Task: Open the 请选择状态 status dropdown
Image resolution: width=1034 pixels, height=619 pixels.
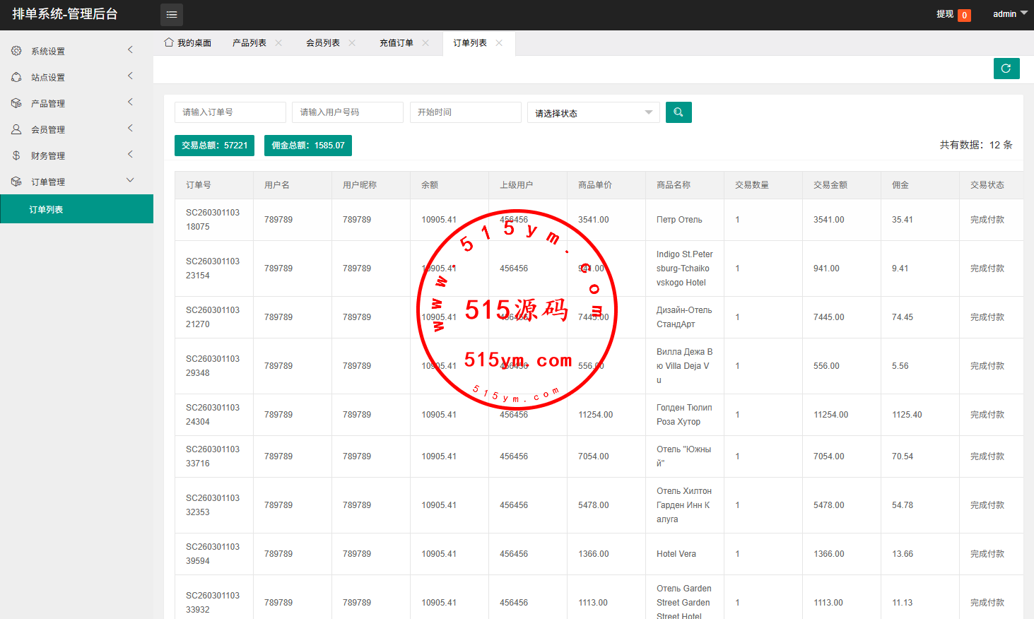Action: 593,113
